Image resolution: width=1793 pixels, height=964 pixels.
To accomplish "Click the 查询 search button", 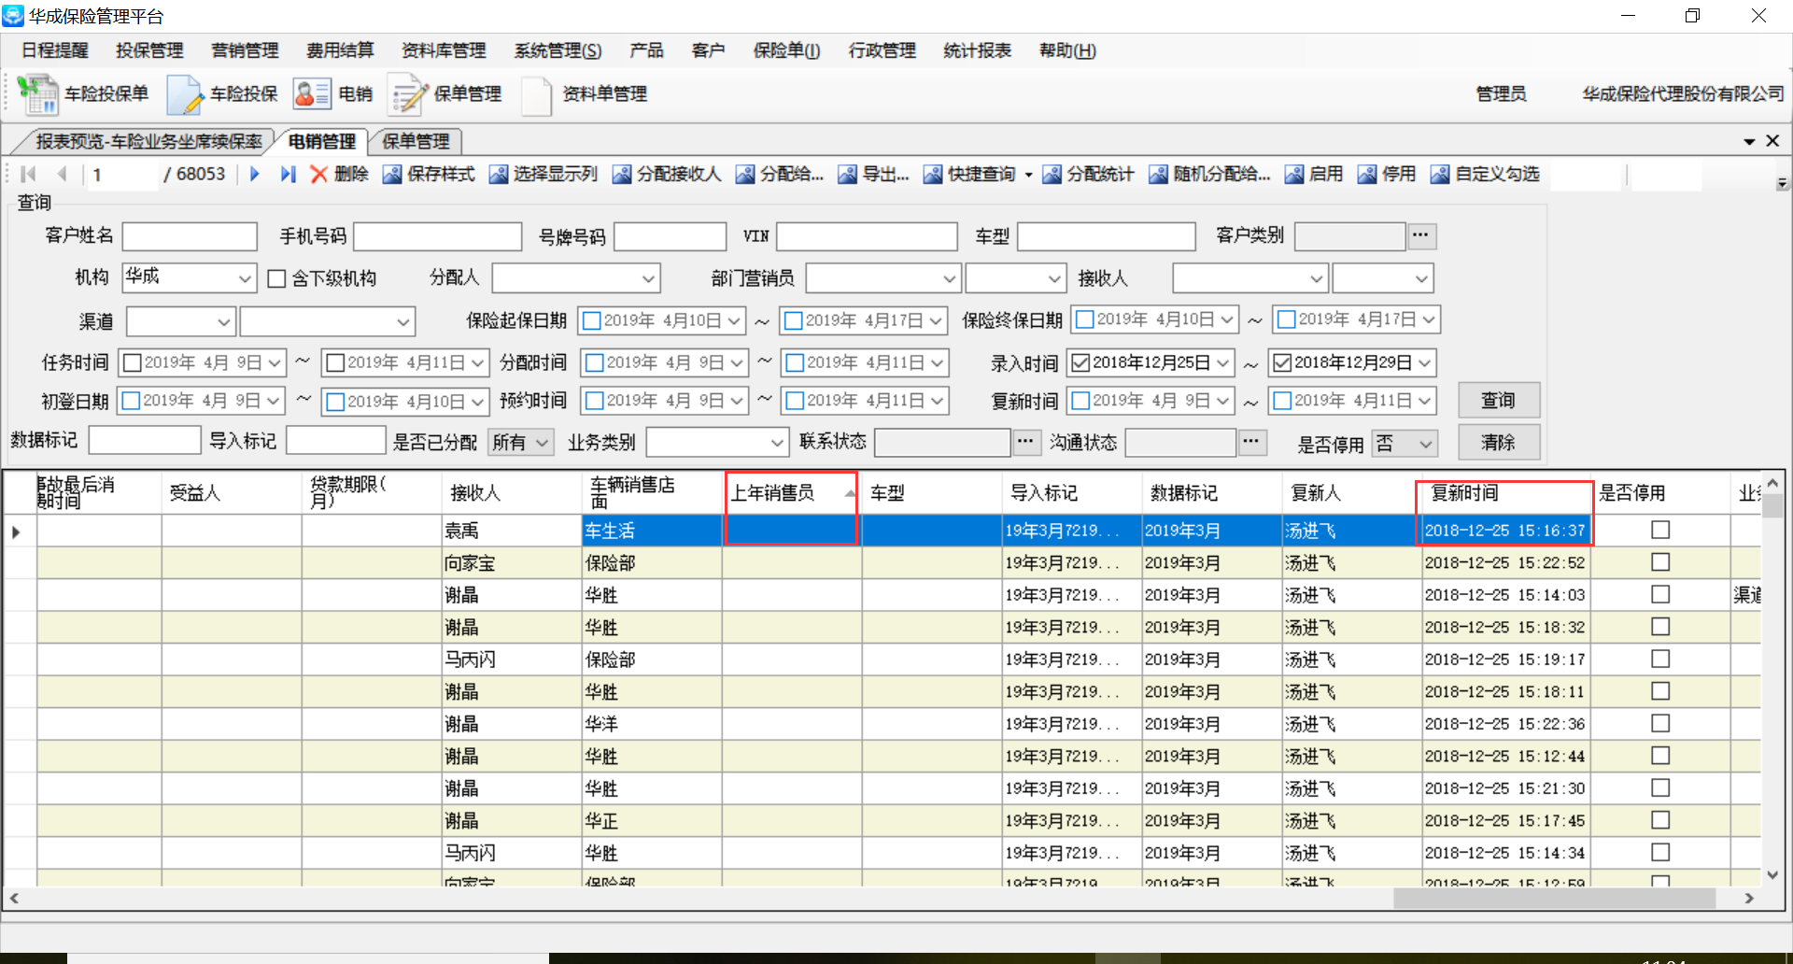I will tap(1498, 400).
